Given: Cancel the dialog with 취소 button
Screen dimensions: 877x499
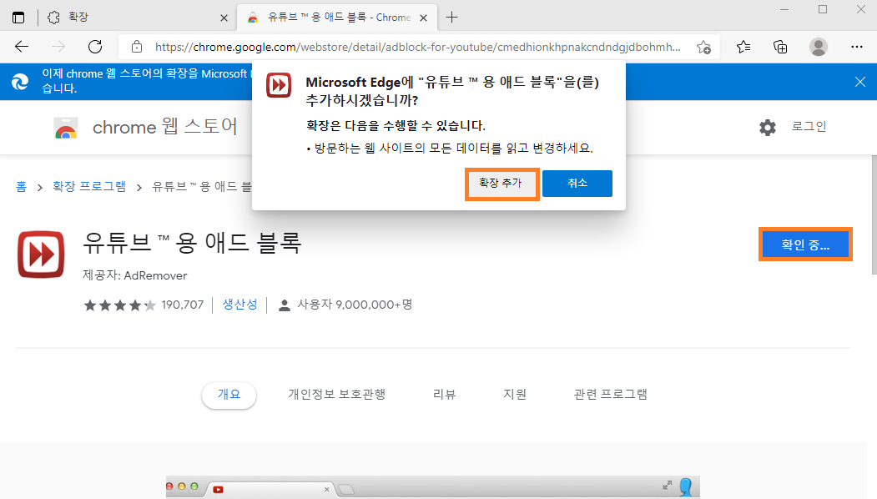Looking at the screenshot, I should pyautogui.click(x=577, y=184).
